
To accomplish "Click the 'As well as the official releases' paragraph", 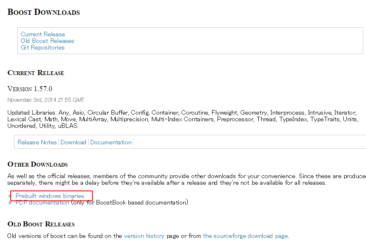I will [187, 179].
